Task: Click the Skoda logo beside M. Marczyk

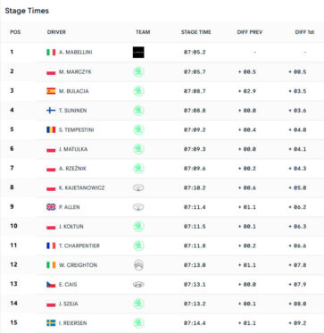Action: 138,71
